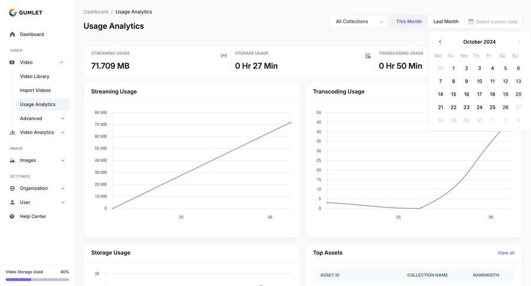Click the Dashboard home icon

12,34
